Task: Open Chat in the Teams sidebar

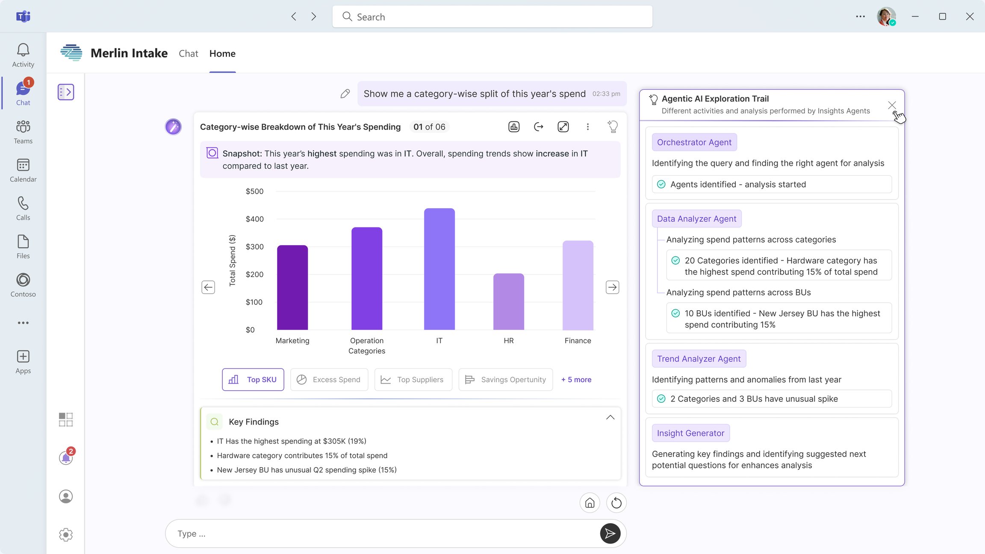Action: (23, 93)
